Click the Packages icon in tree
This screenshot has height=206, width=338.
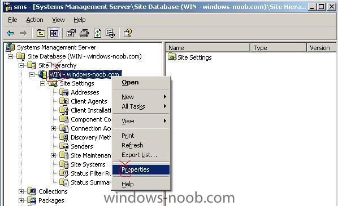(x=32, y=200)
